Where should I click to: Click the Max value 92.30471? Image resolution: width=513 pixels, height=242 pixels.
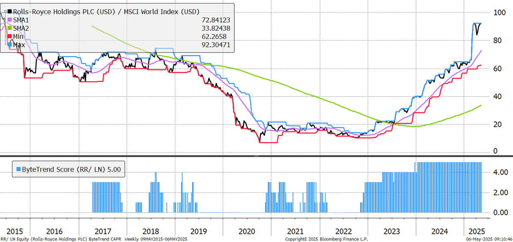216,44
